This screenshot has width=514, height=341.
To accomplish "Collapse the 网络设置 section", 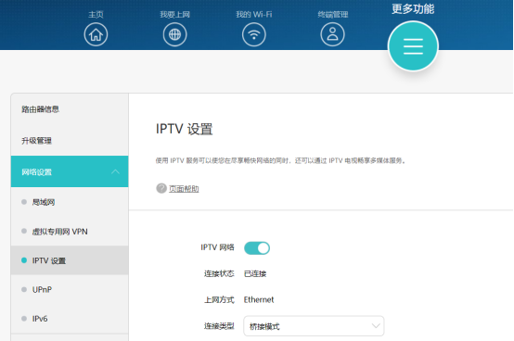I will tap(70, 171).
